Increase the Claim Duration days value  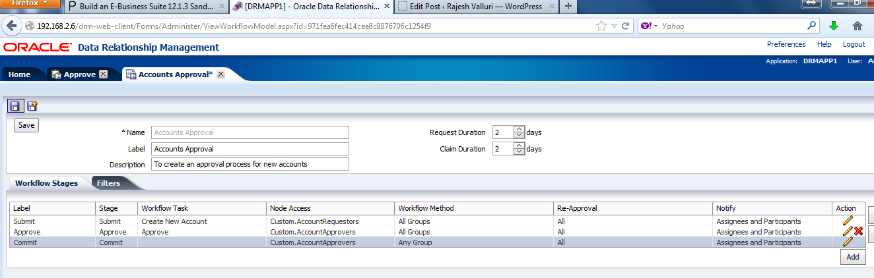pyautogui.click(x=519, y=145)
